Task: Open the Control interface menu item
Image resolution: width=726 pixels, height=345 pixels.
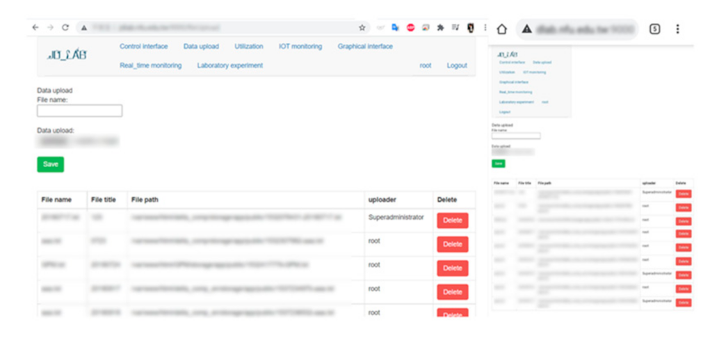Action: tap(143, 47)
